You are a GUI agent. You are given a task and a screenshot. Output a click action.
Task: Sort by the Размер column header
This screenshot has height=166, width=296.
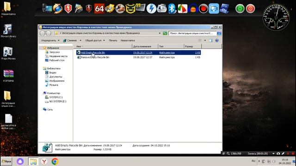point(193,46)
